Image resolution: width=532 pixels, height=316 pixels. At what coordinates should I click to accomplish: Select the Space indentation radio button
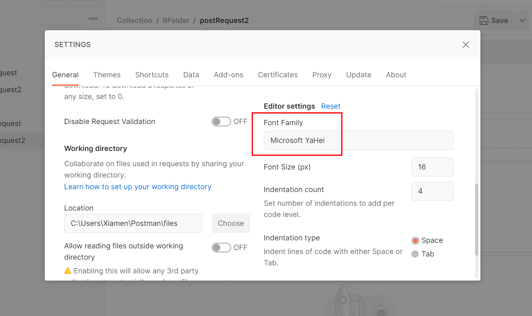click(415, 241)
